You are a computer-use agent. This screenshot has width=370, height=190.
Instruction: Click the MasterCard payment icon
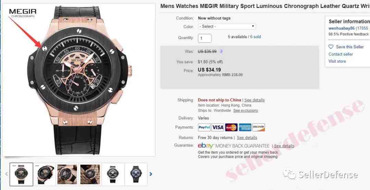tap(231, 127)
